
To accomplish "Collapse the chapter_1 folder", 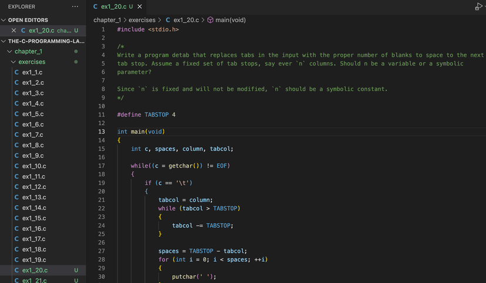I will click(9, 52).
